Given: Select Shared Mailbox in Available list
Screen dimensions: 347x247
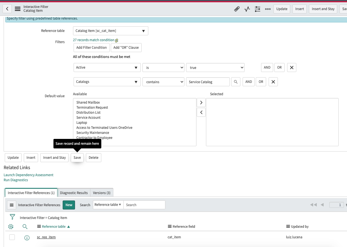Looking at the screenshot, I should [x=88, y=102].
